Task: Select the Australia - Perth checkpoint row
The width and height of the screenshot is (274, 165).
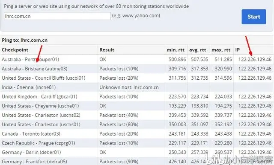Action: pyautogui.click(x=137, y=59)
